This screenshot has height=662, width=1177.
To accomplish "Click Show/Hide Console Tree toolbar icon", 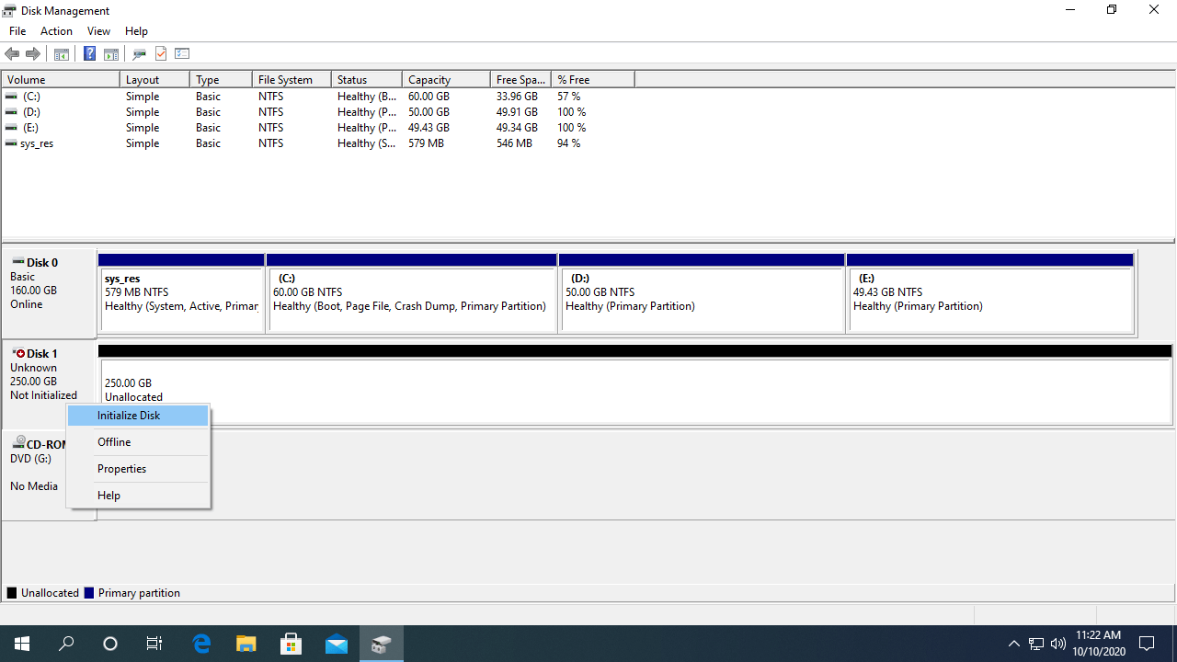I will [62, 54].
